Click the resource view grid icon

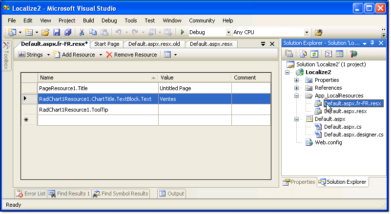[x=167, y=55]
